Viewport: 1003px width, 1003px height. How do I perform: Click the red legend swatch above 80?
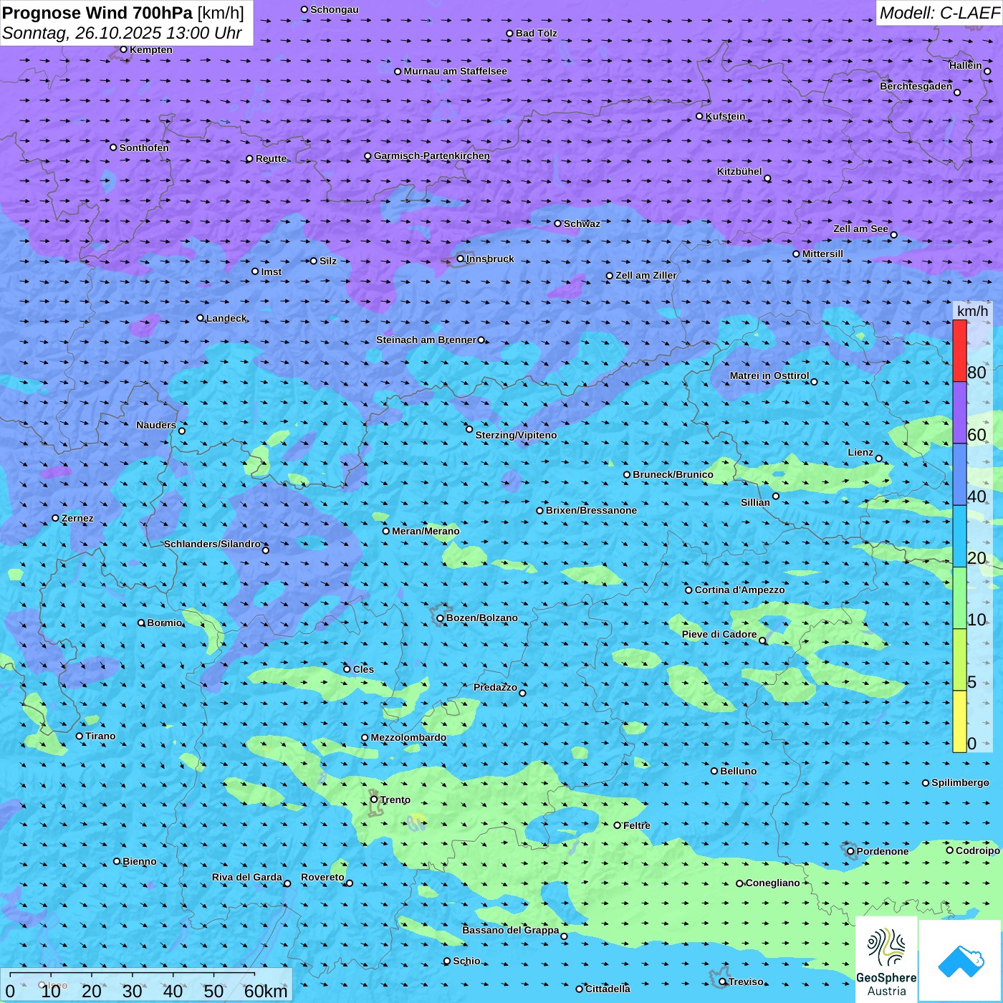point(959,350)
